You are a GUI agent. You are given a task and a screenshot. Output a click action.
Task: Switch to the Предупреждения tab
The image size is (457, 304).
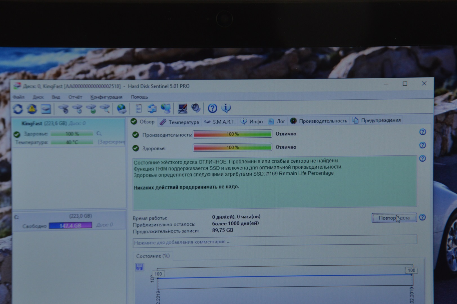click(x=377, y=120)
